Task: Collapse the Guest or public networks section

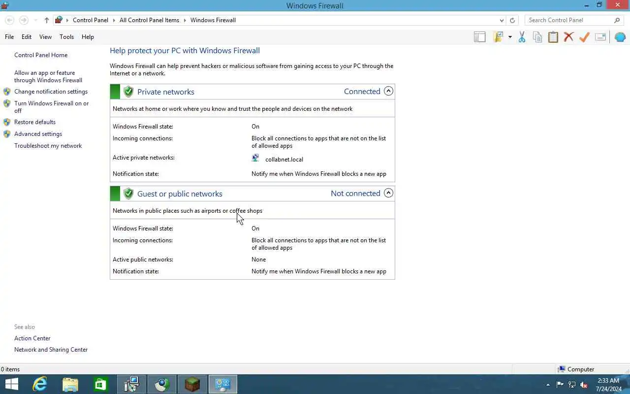Action: pos(388,193)
